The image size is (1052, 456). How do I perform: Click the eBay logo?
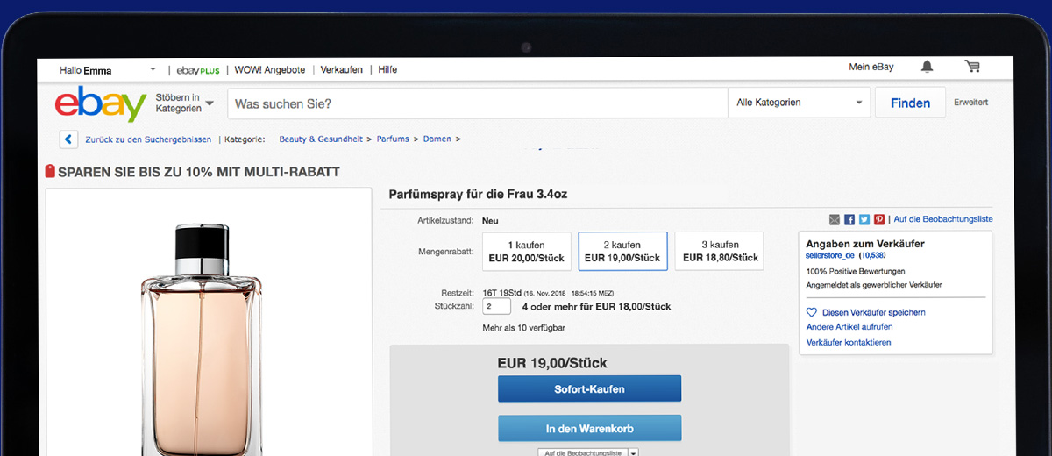pyautogui.click(x=100, y=104)
